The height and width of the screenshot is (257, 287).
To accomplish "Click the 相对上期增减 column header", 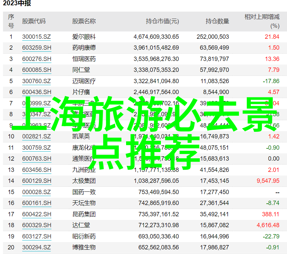I will pos(262,17).
